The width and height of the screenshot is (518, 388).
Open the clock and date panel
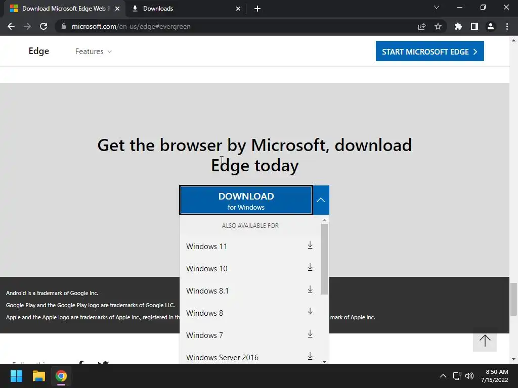click(x=495, y=376)
